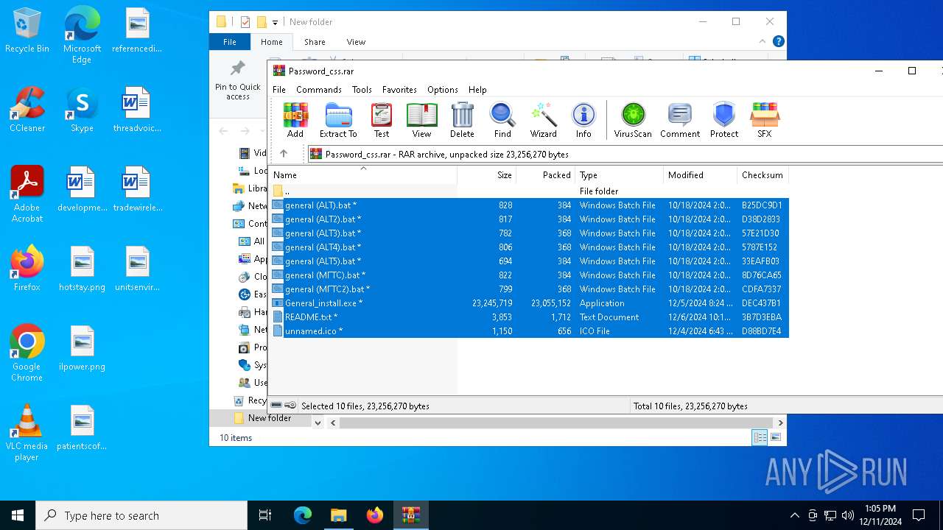The image size is (943, 530).
Task: Open hotstay.png desktop file
Action: (82, 269)
